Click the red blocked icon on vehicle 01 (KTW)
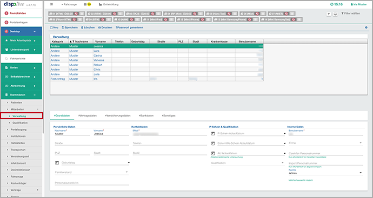The width and height of the screenshot is (373, 198). tap(76, 14)
